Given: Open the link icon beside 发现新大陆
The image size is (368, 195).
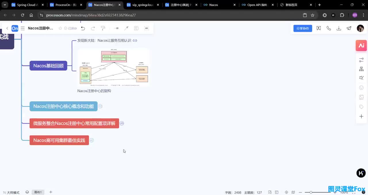Looking at the screenshot, I should coord(135,40).
